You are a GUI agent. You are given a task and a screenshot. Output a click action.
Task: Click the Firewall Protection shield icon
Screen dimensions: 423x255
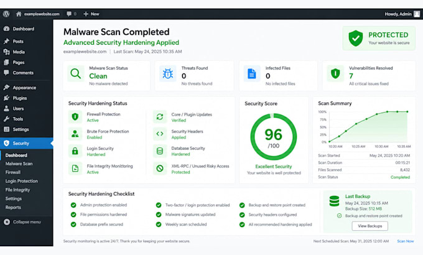pyautogui.click(x=75, y=117)
